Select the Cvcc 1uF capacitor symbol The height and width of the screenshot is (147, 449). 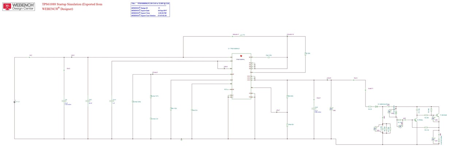(111, 101)
